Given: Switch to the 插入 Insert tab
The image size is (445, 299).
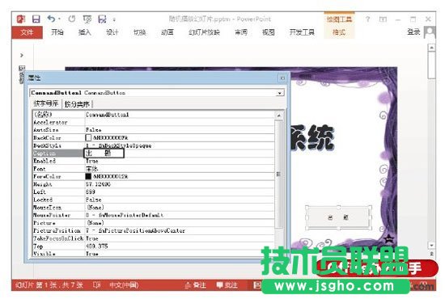Looking at the screenshot, I should point(85,32).
